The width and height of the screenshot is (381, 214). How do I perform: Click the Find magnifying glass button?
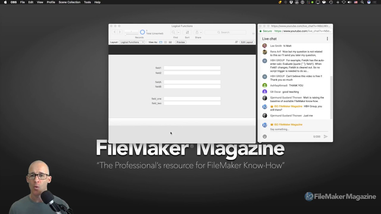pos(173,32)
